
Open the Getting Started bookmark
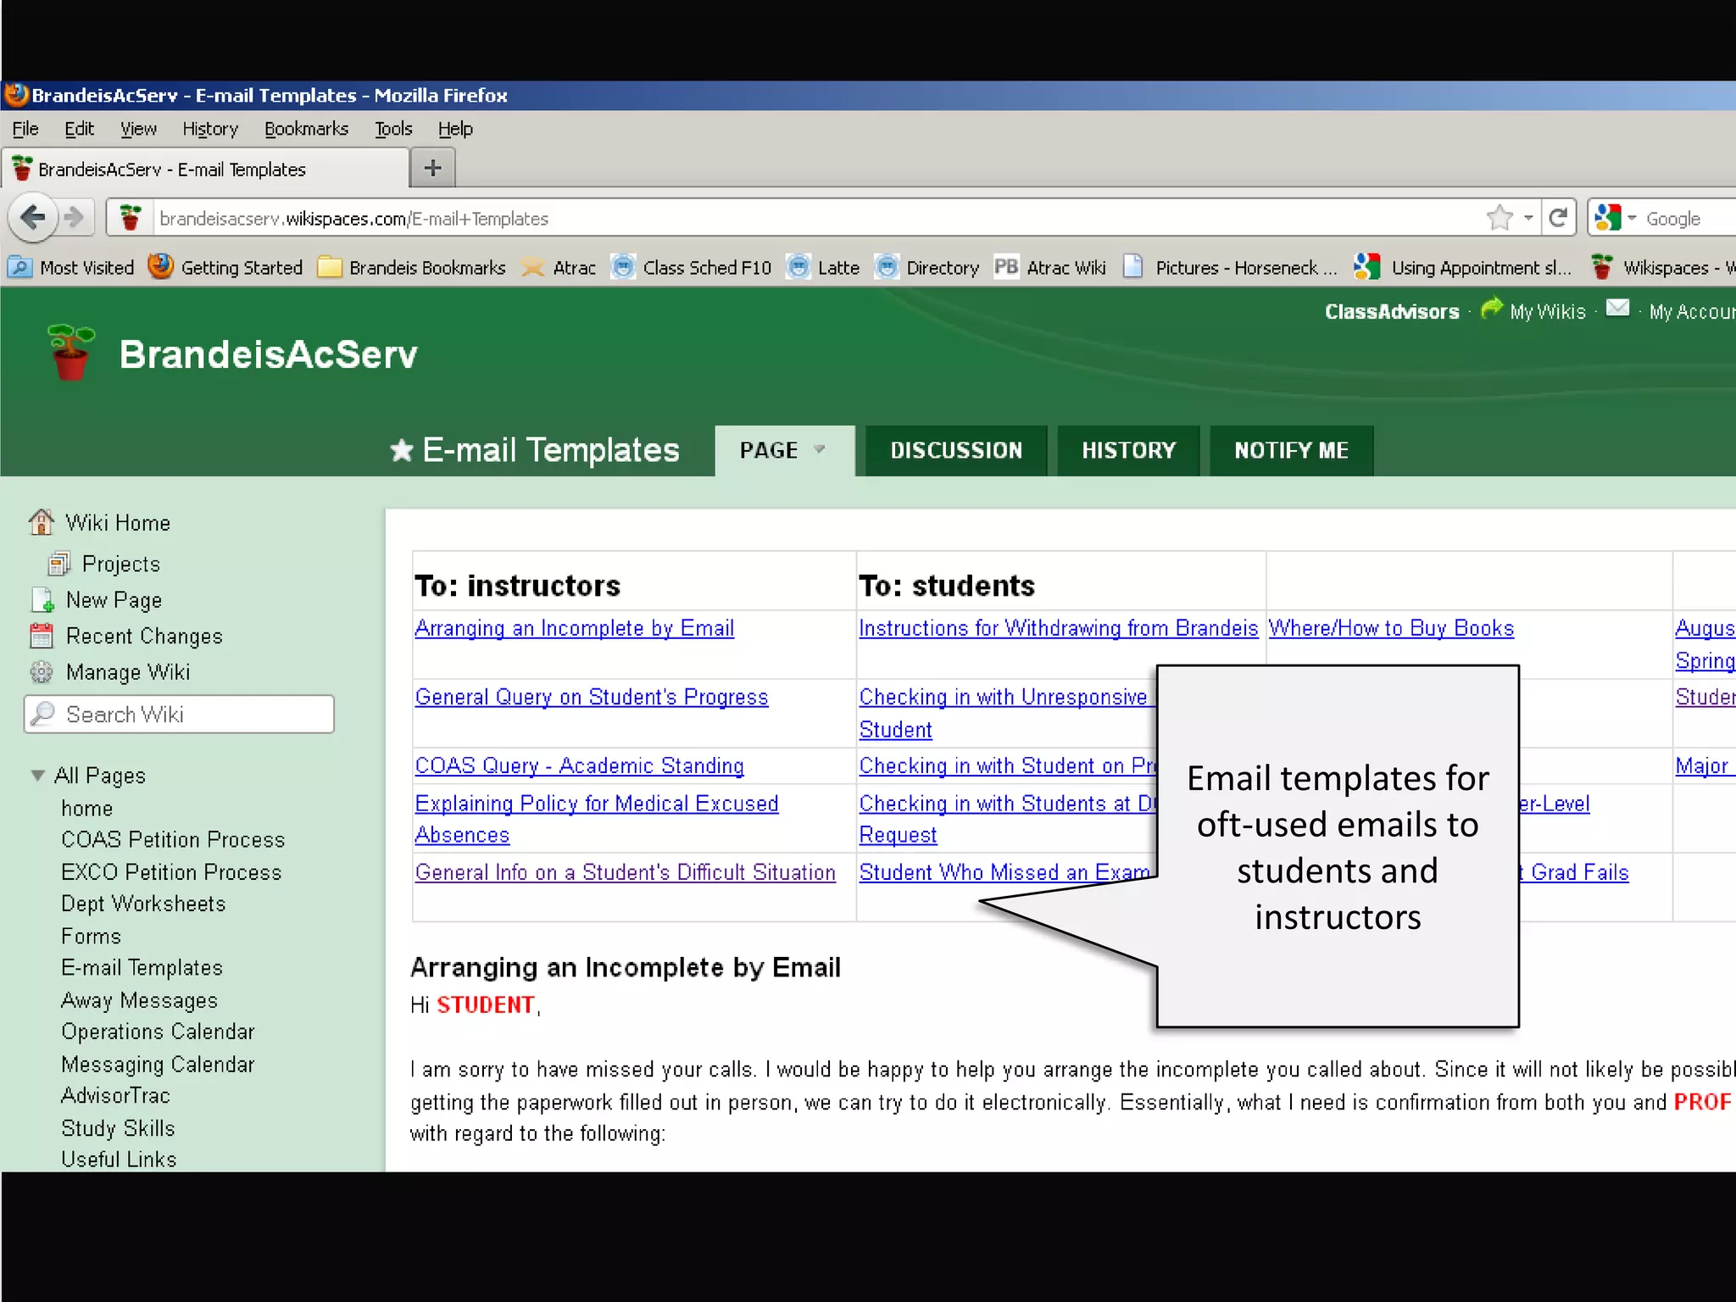(x=225, y=267)
